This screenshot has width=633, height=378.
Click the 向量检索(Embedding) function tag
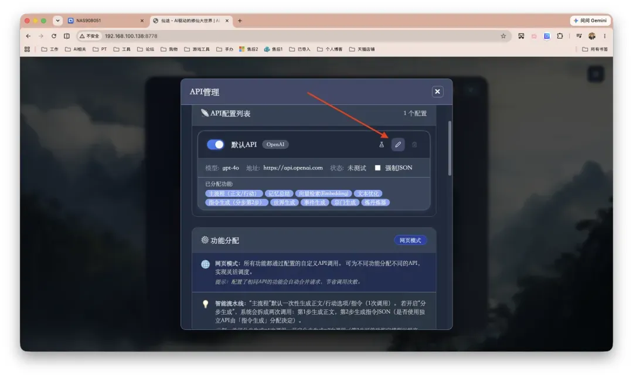click(x=324, y=193)
